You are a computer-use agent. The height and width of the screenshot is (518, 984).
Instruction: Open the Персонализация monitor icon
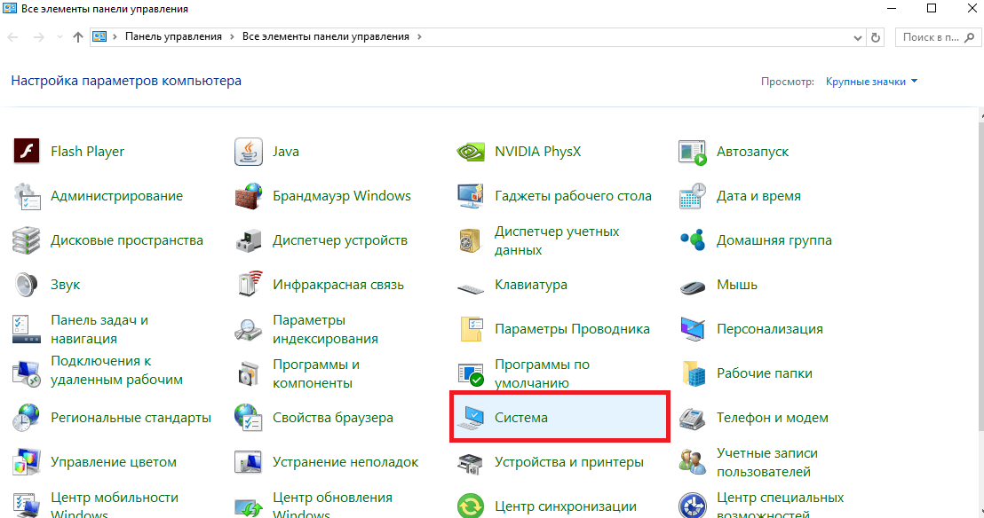693,329
